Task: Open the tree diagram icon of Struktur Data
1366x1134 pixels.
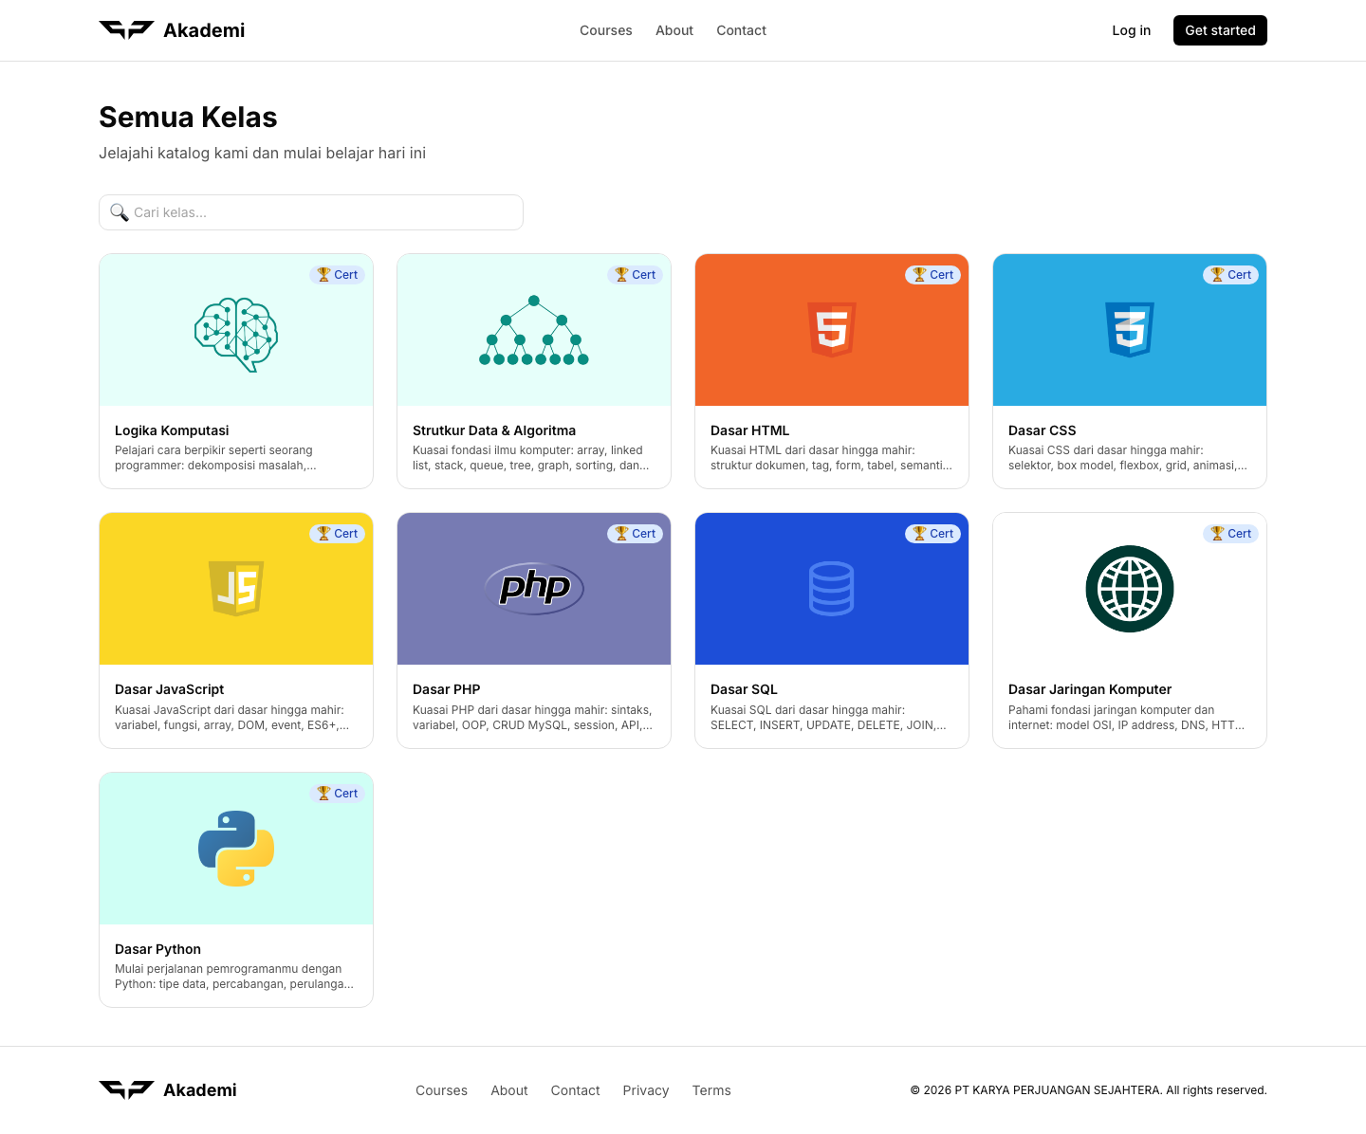Action: coord(534,330)
